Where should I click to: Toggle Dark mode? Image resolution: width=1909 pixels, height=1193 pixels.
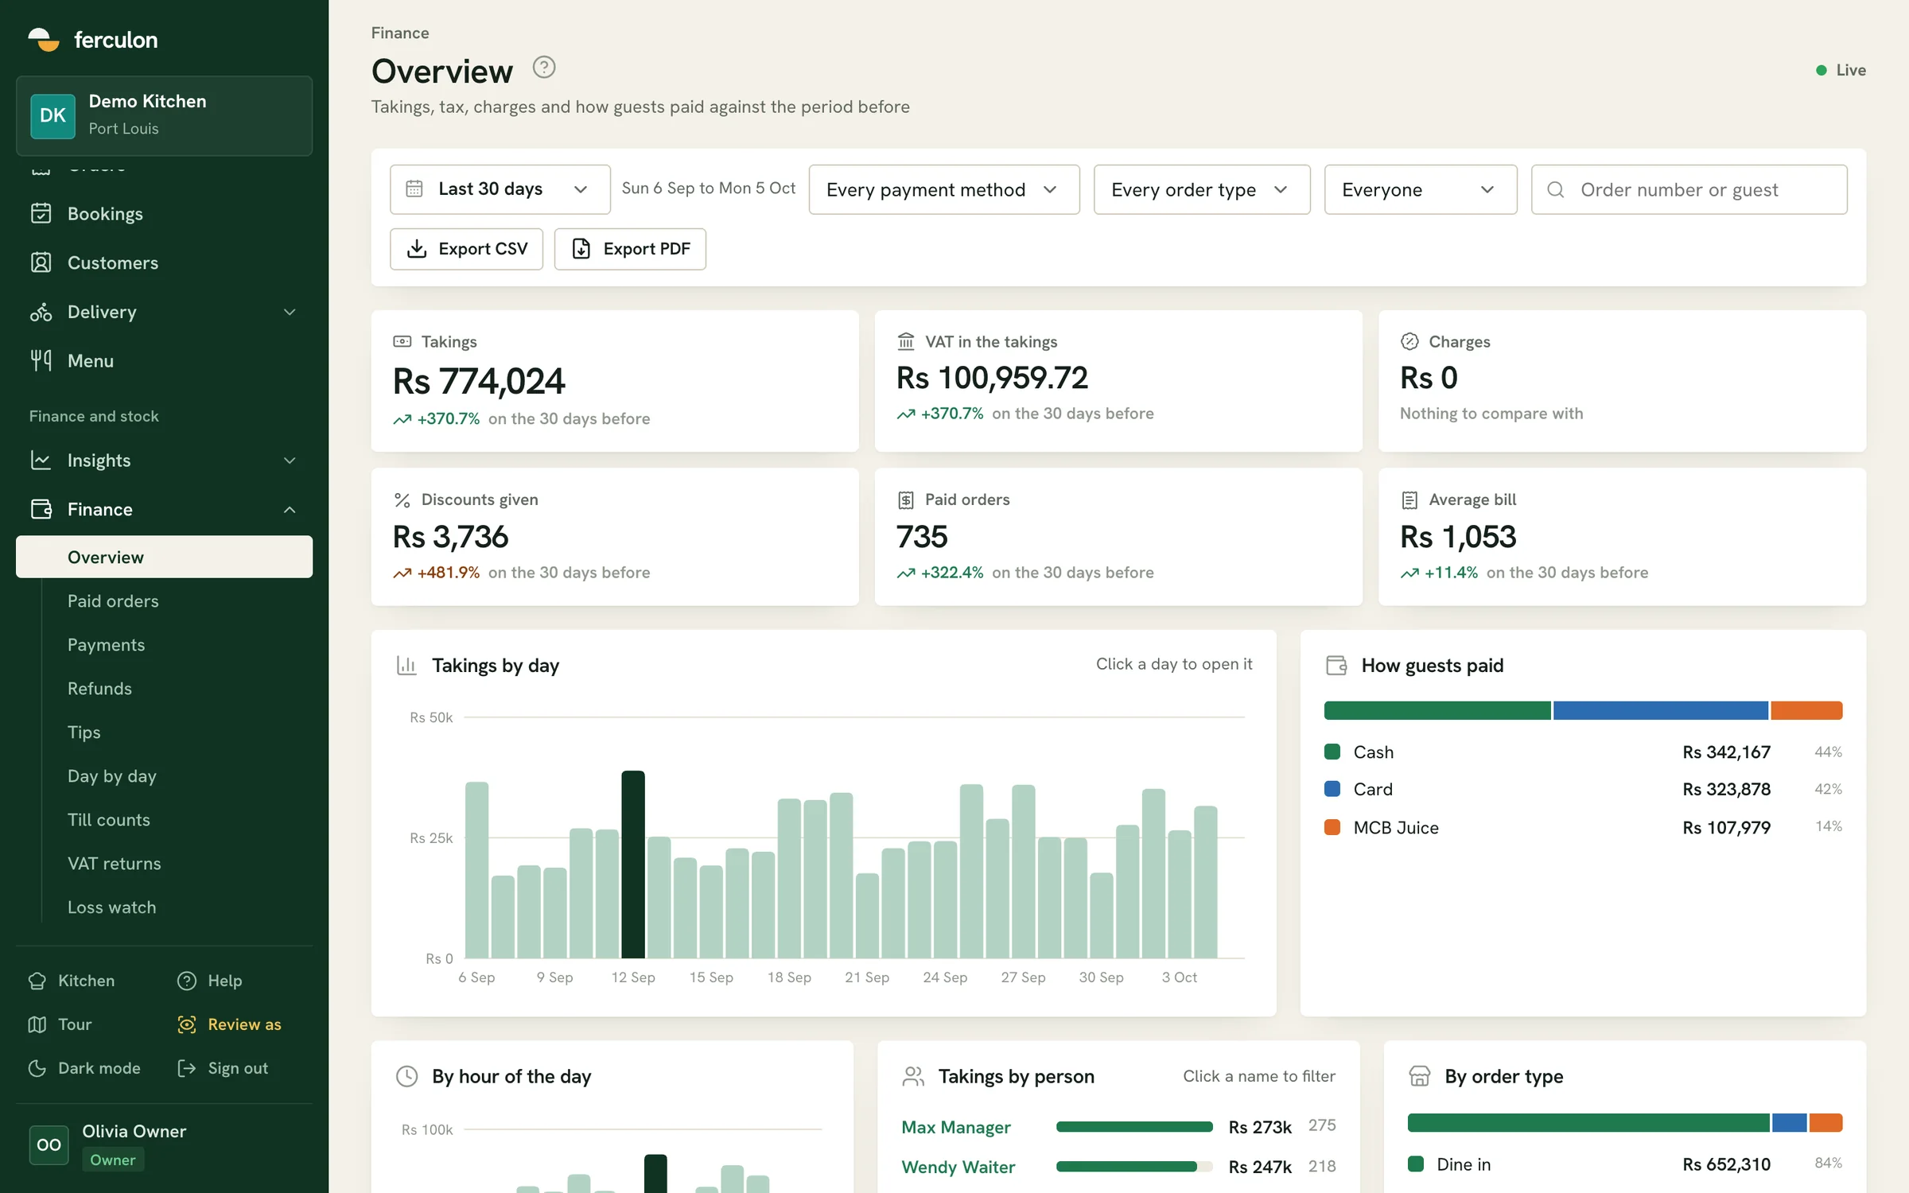pyautogui.click(x=84, y=1068)
